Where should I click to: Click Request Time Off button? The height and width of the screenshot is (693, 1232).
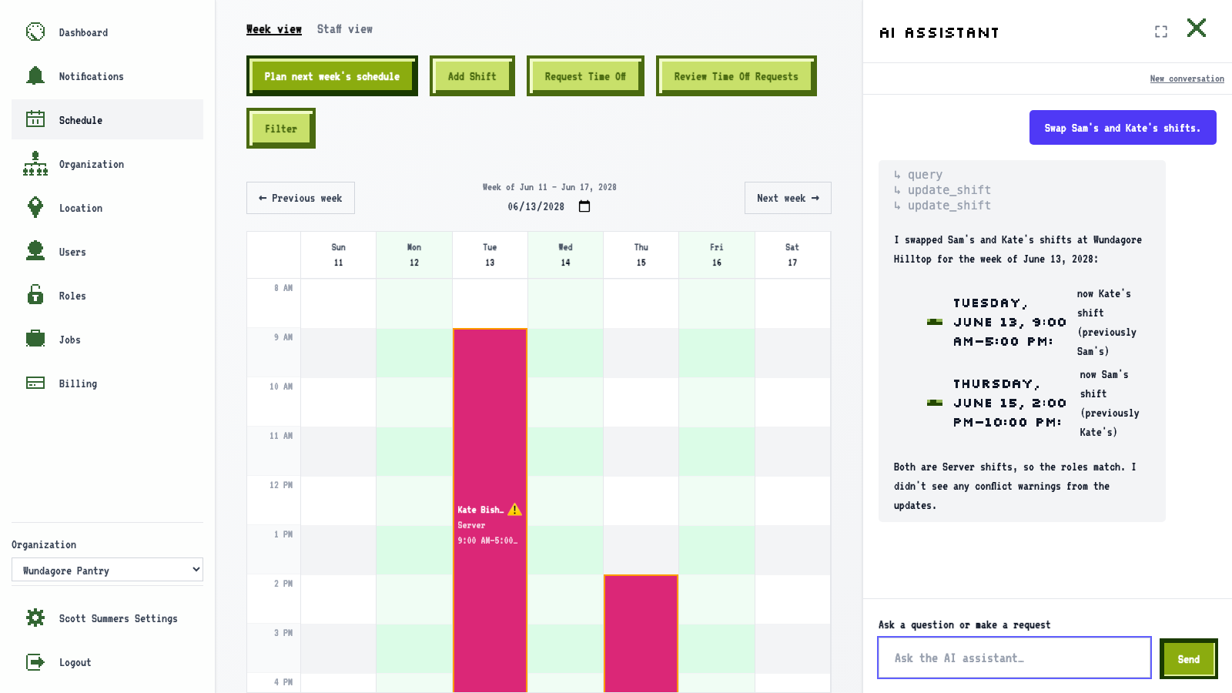coord(585,76)
